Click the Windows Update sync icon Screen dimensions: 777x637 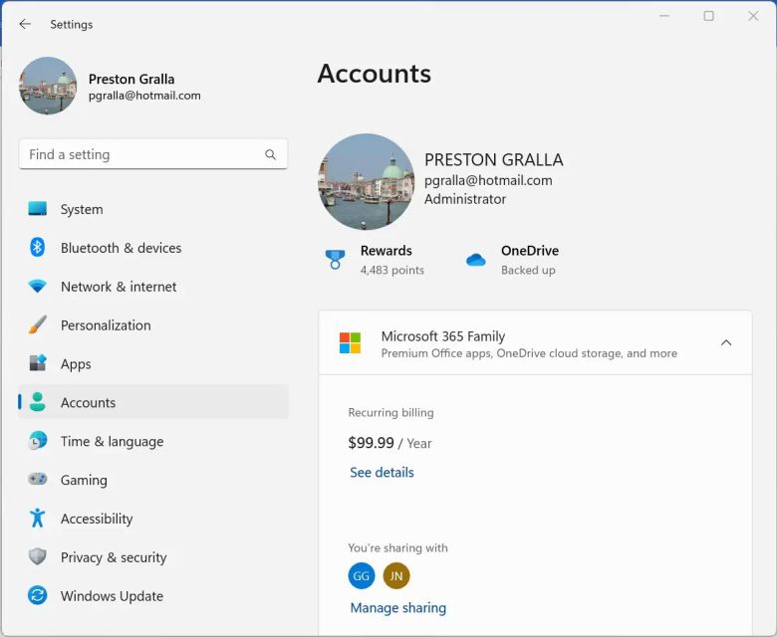(38, 596)
